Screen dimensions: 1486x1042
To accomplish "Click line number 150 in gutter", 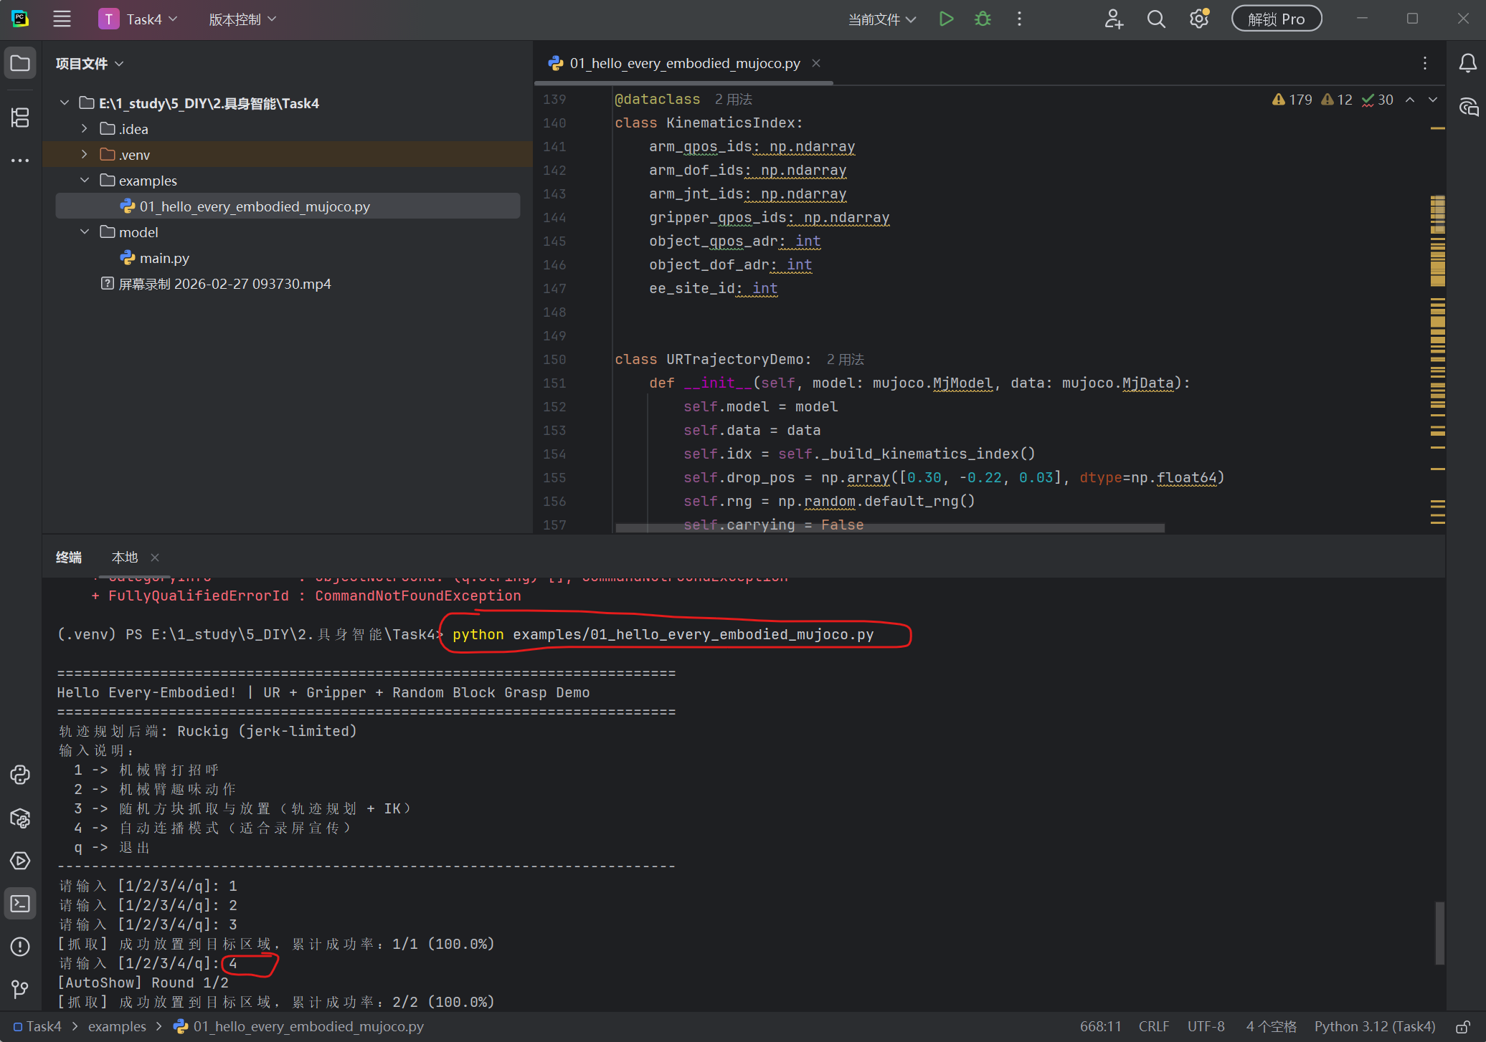I will [554, 359].
